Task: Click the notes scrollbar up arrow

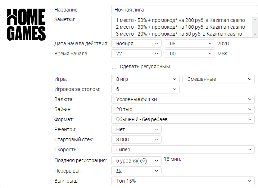Action: click(255, 20)
